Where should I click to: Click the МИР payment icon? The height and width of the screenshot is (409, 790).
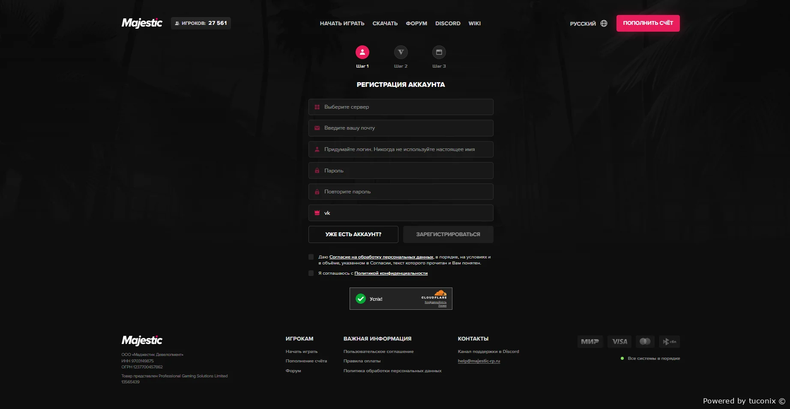coord(590,341)
